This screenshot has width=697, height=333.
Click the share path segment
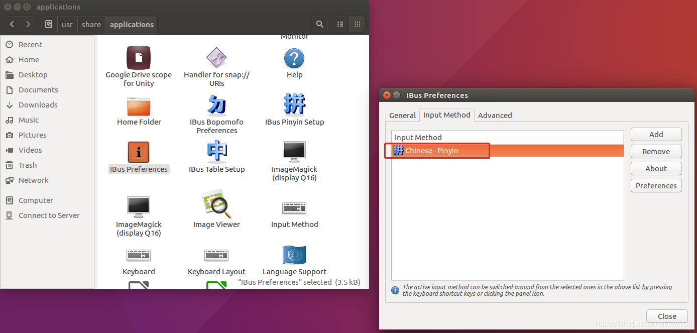click(x=91, y=24)
